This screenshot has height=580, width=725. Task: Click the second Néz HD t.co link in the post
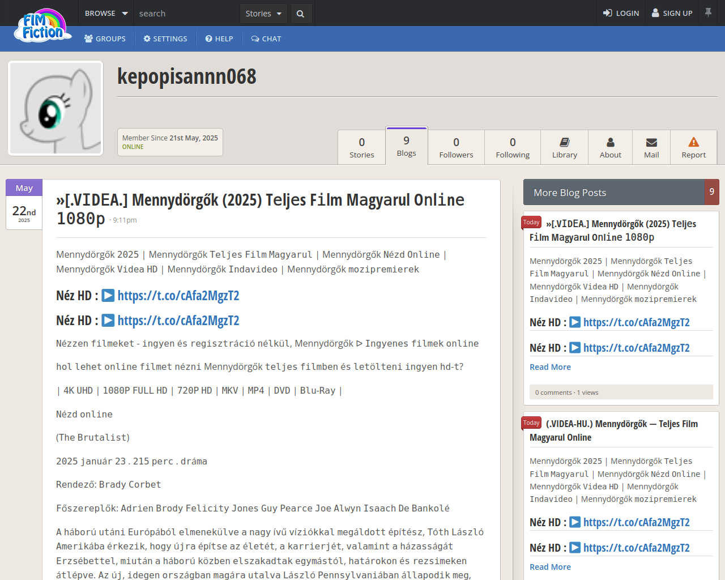pyautogui.click(x=178, y=321)
